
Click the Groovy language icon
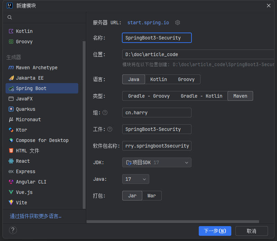coord(11,42)
